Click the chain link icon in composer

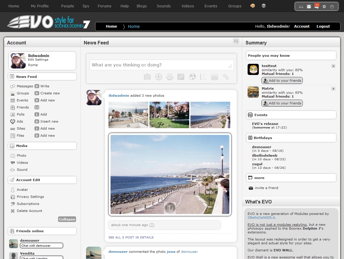[226, 77]
